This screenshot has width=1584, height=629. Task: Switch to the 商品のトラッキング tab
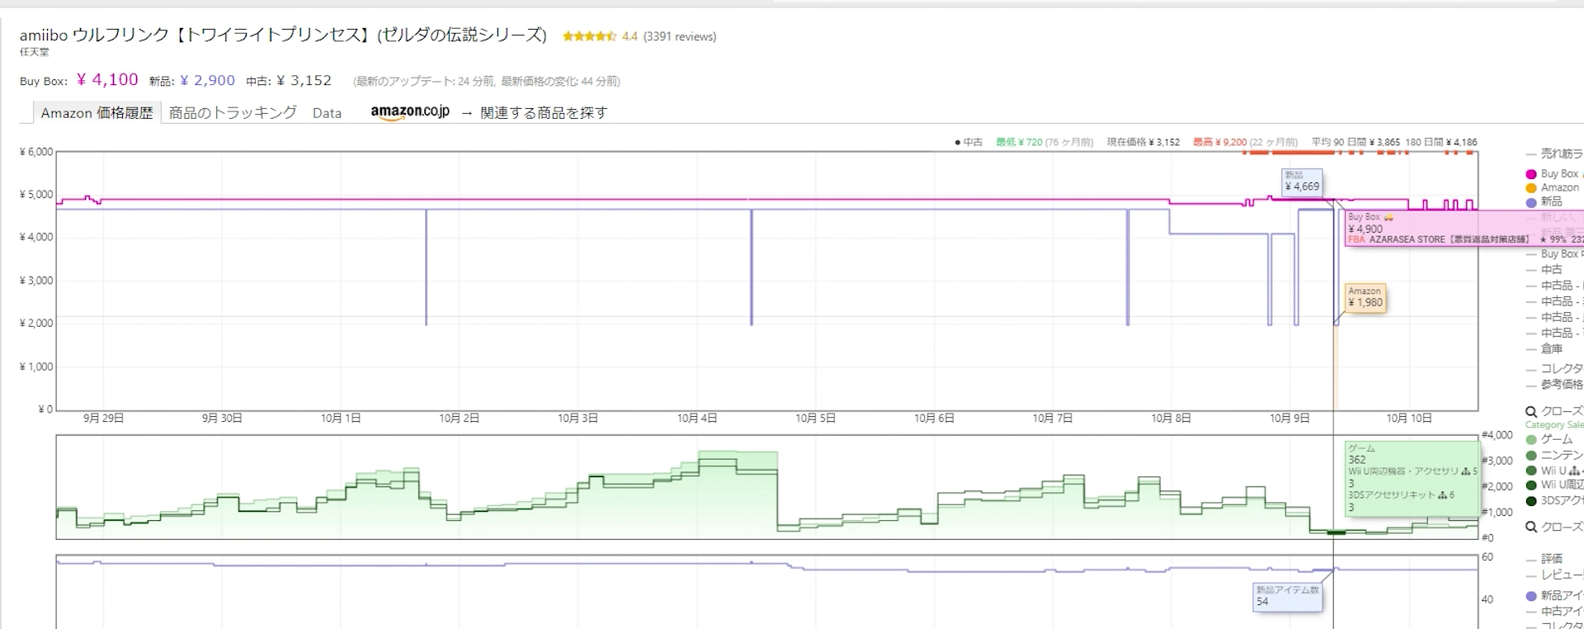[x=233, y=113]
